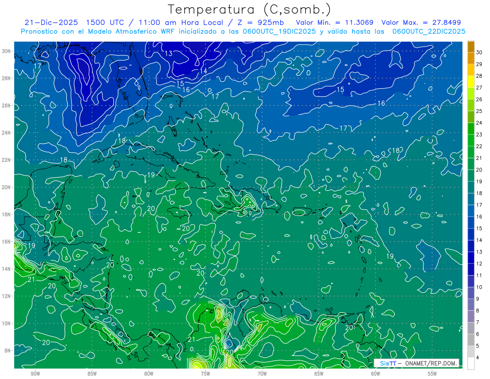Click the "Valor Max. = 27.8499" text
The height and width of the screenshot is (379, 490).
coord(421,22)
